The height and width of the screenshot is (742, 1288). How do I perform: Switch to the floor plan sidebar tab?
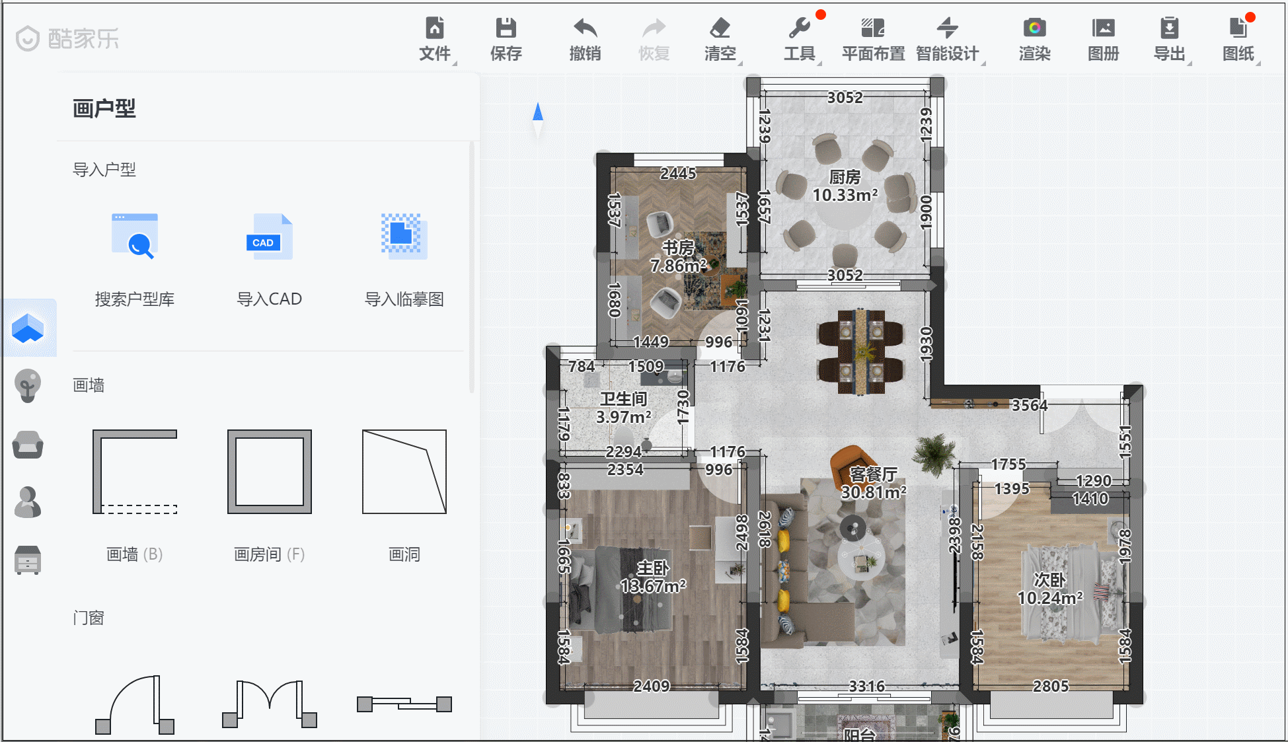[x=28, y=328]
